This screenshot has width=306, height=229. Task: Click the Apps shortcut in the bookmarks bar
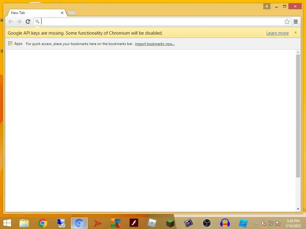click(16, 44)
